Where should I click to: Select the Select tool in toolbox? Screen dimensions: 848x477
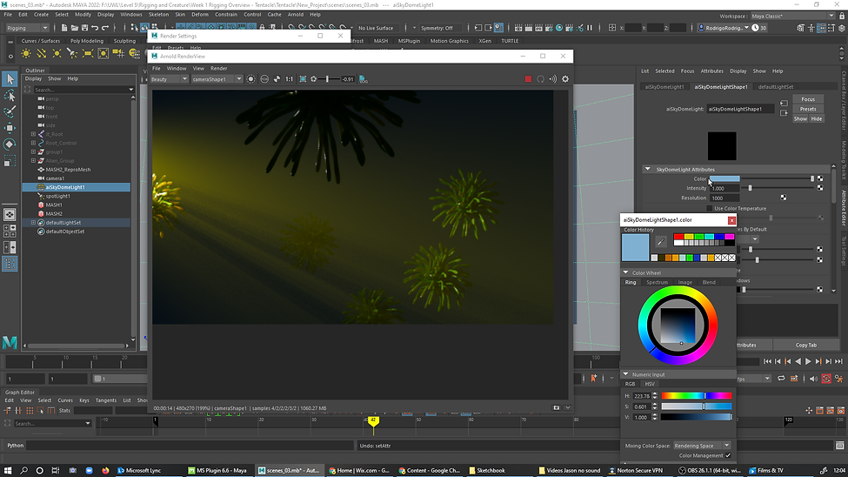pos(10,79)
